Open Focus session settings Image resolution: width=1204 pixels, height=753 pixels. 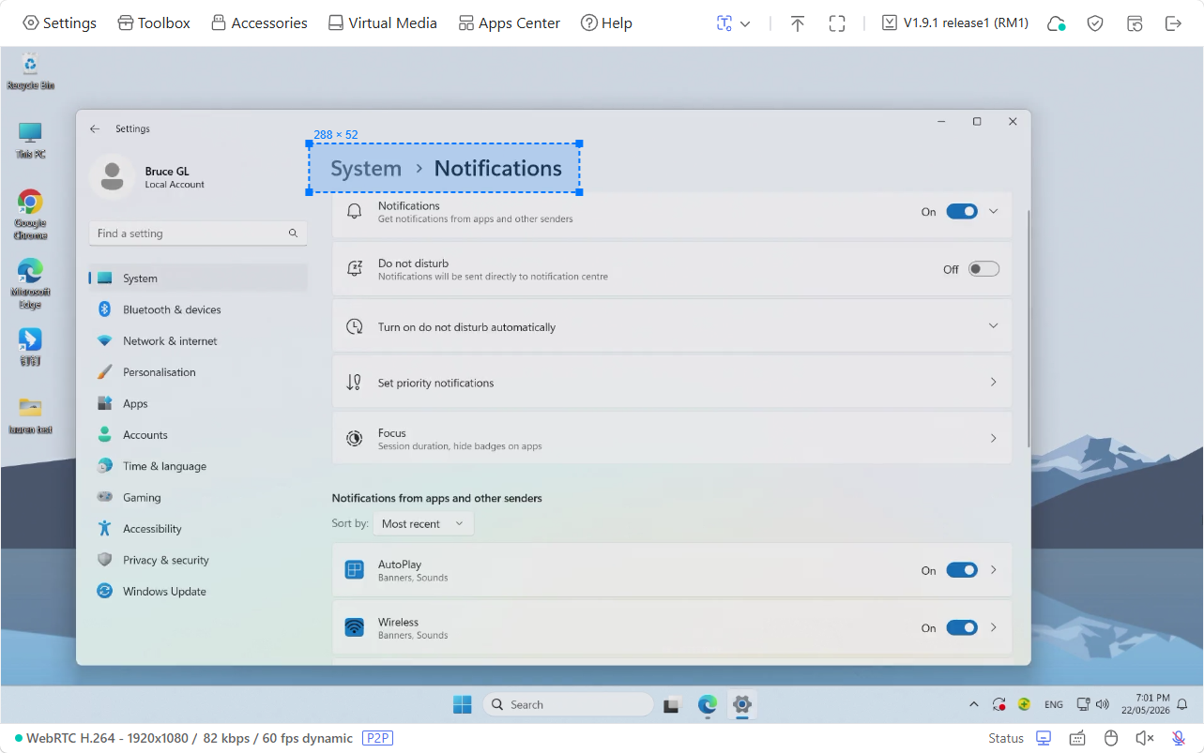(x=672, y=438)
